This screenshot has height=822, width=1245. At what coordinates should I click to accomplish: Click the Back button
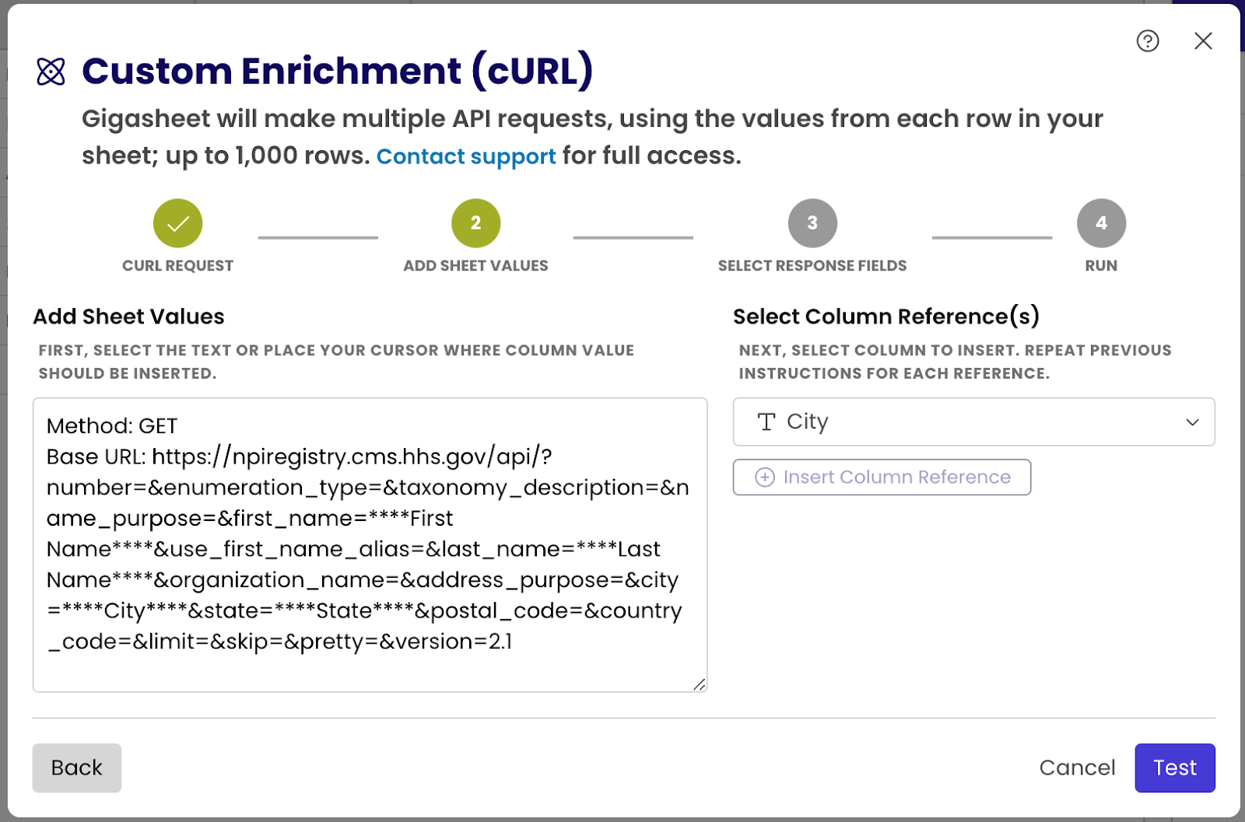76,768
